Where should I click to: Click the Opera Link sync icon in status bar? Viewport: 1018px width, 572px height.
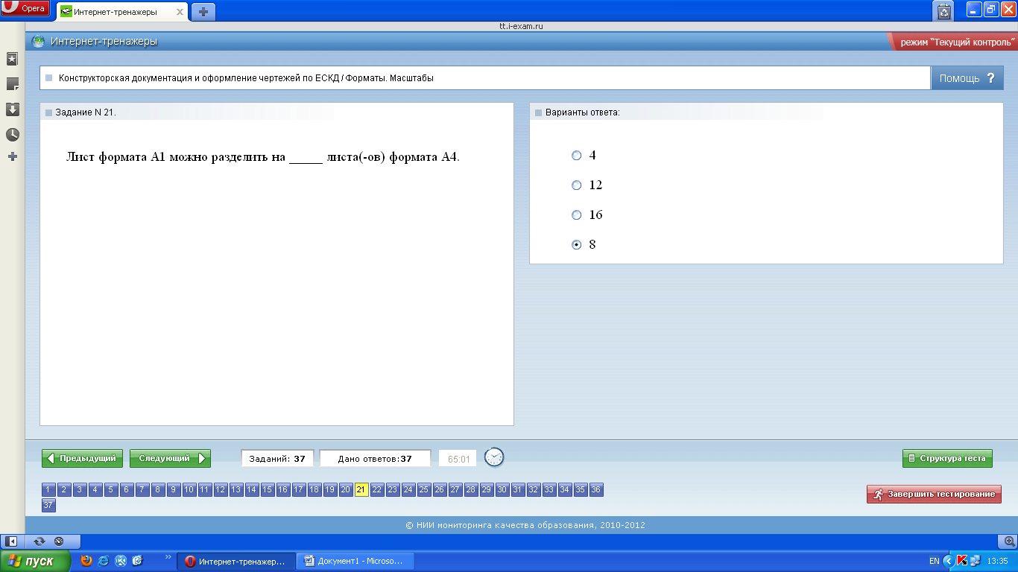tap(39, 541)
